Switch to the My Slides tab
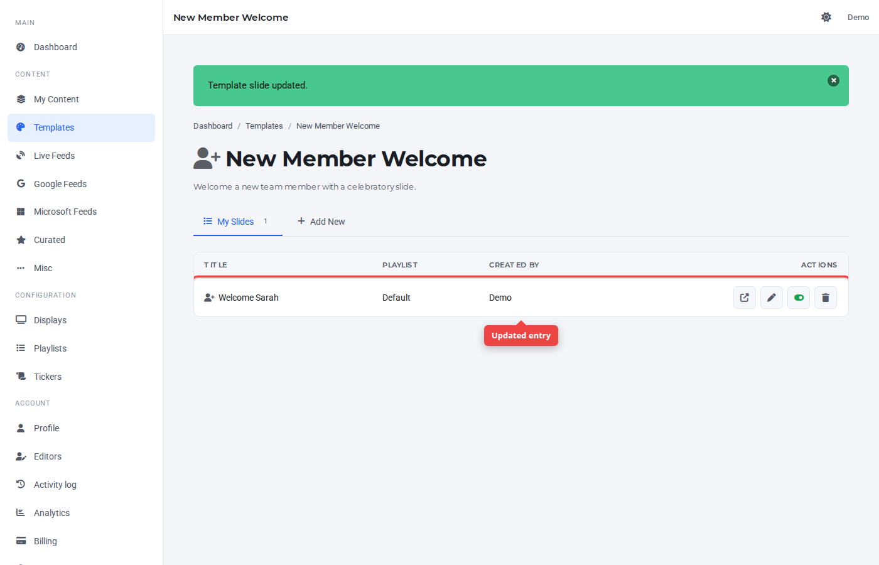 pyautogui.click(x=238, y=222)
